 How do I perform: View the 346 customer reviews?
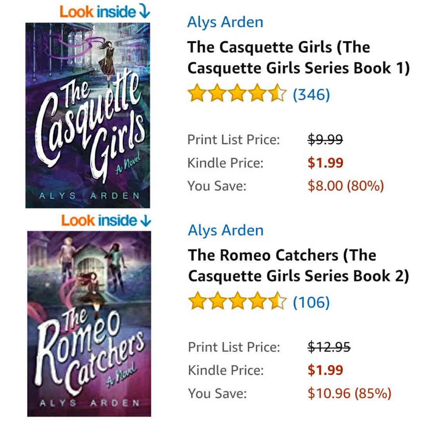[311, 94]
